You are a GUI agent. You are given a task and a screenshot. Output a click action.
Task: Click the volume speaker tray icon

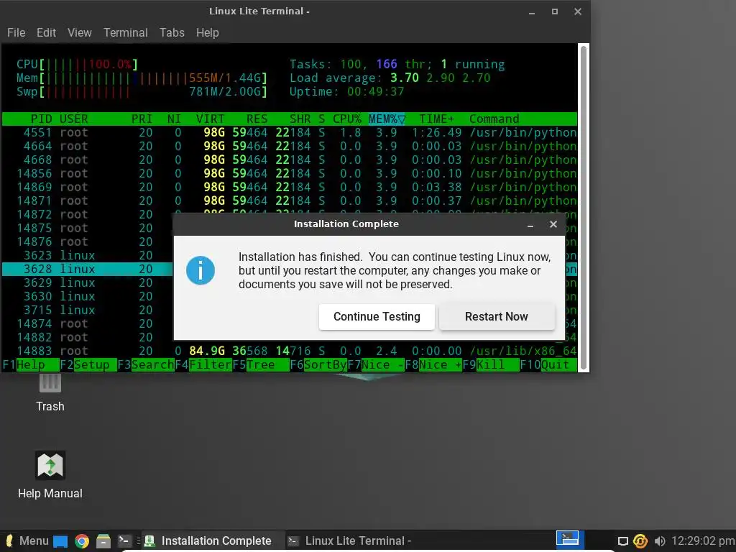(x=660, y=541)
